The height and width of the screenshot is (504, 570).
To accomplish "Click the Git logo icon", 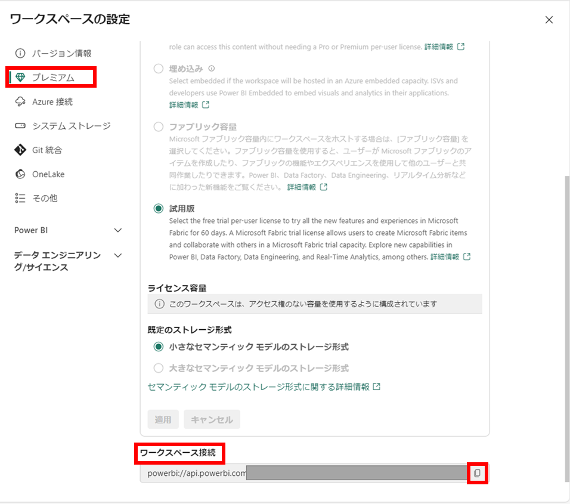I will pyautogui.click(x=20, y=150).
